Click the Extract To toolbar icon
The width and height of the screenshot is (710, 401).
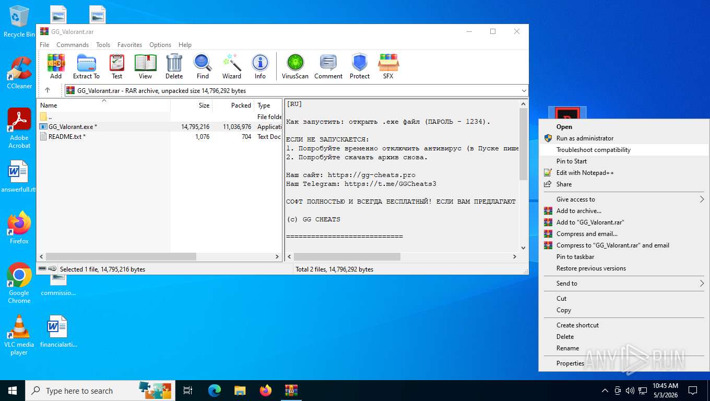tap(86, 66)
